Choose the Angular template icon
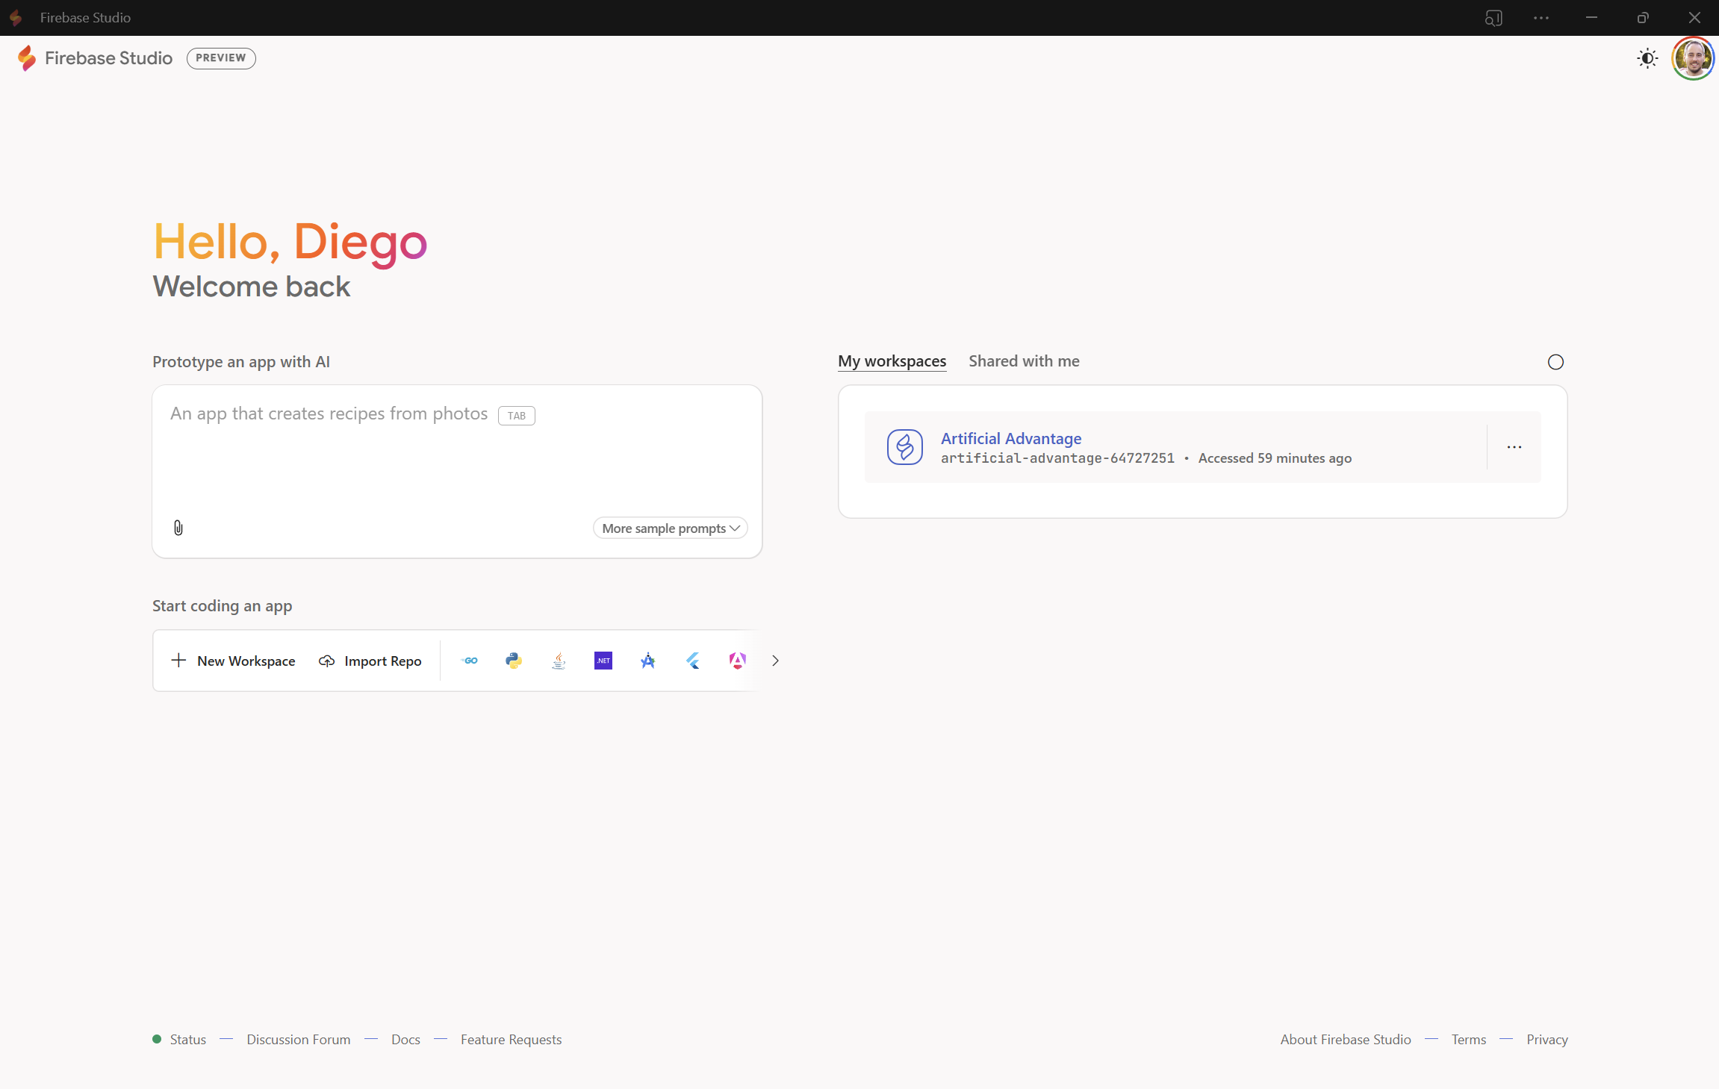The image size is (1719, 1089). click(x=737, y=661)
